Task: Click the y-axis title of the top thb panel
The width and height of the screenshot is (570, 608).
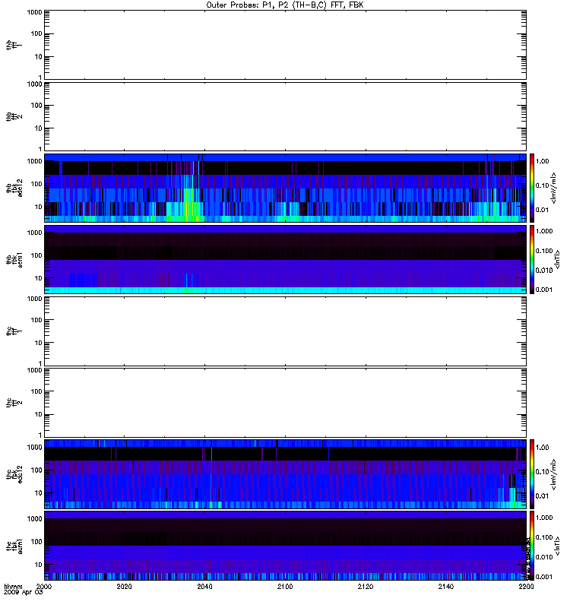Action: (x=14, y=45)
